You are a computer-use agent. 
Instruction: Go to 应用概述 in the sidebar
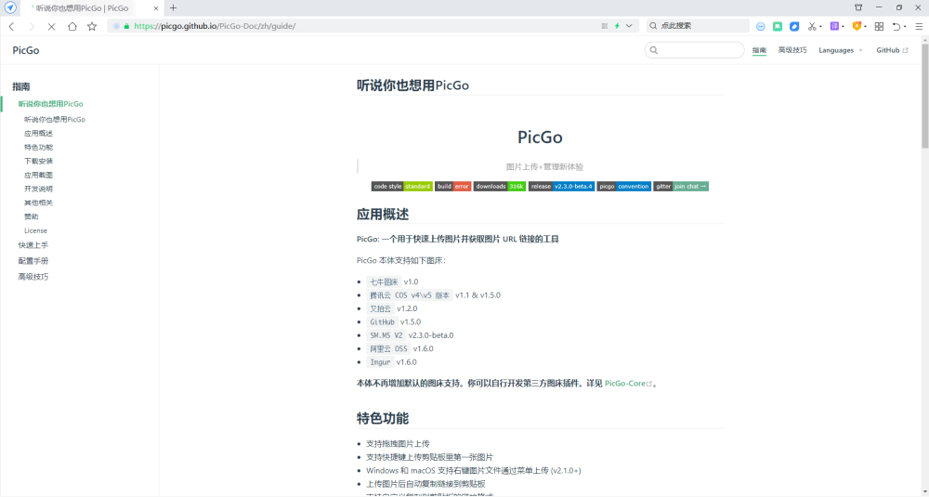click(x=38, y=133)
